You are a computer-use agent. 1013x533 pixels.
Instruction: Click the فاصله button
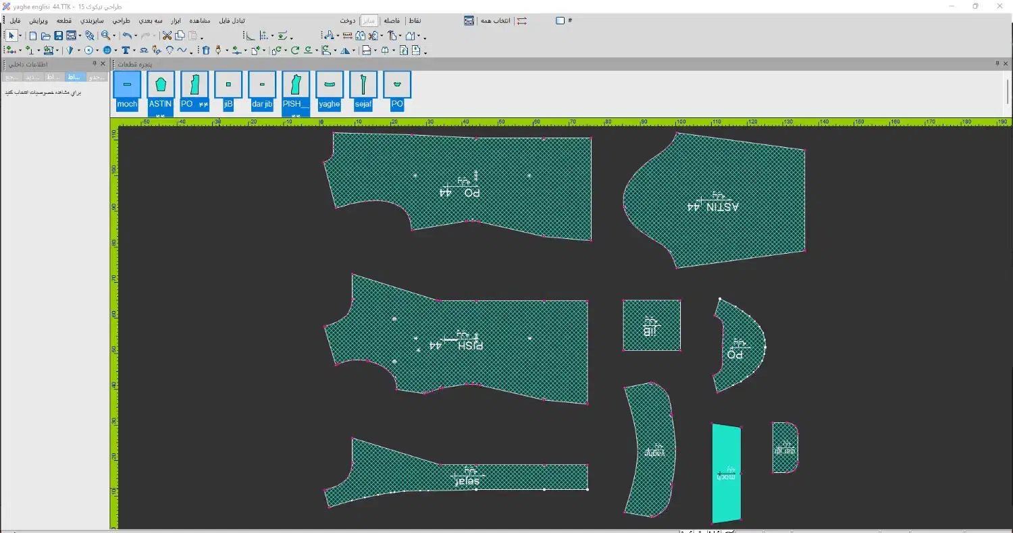tap(392, 21)
